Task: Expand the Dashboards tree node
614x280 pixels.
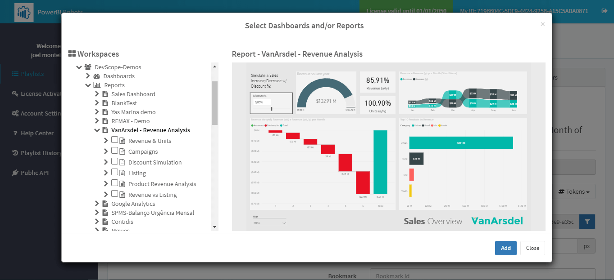Action: [x=88, y=76]
